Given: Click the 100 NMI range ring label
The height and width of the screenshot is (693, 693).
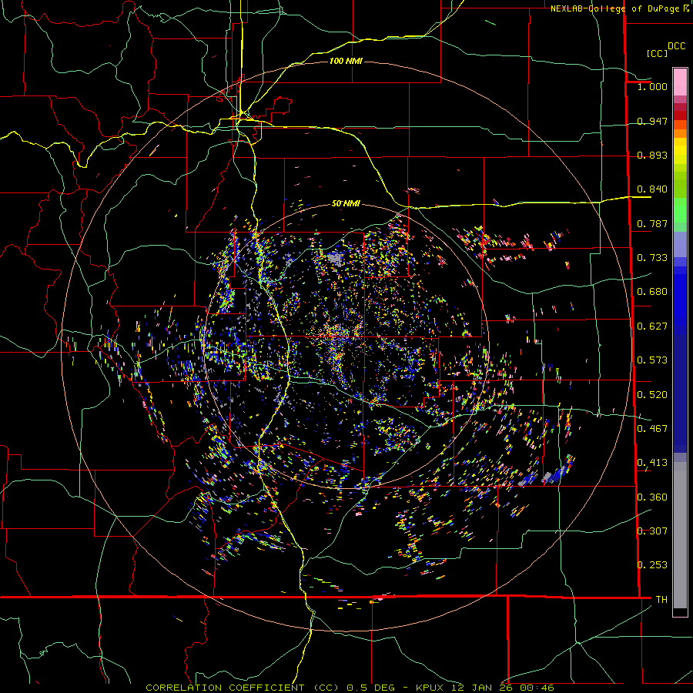Looking at the screenshot, I should [346, 61].
